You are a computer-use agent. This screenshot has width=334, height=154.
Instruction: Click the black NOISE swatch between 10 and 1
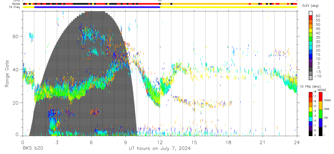(320, 131)
